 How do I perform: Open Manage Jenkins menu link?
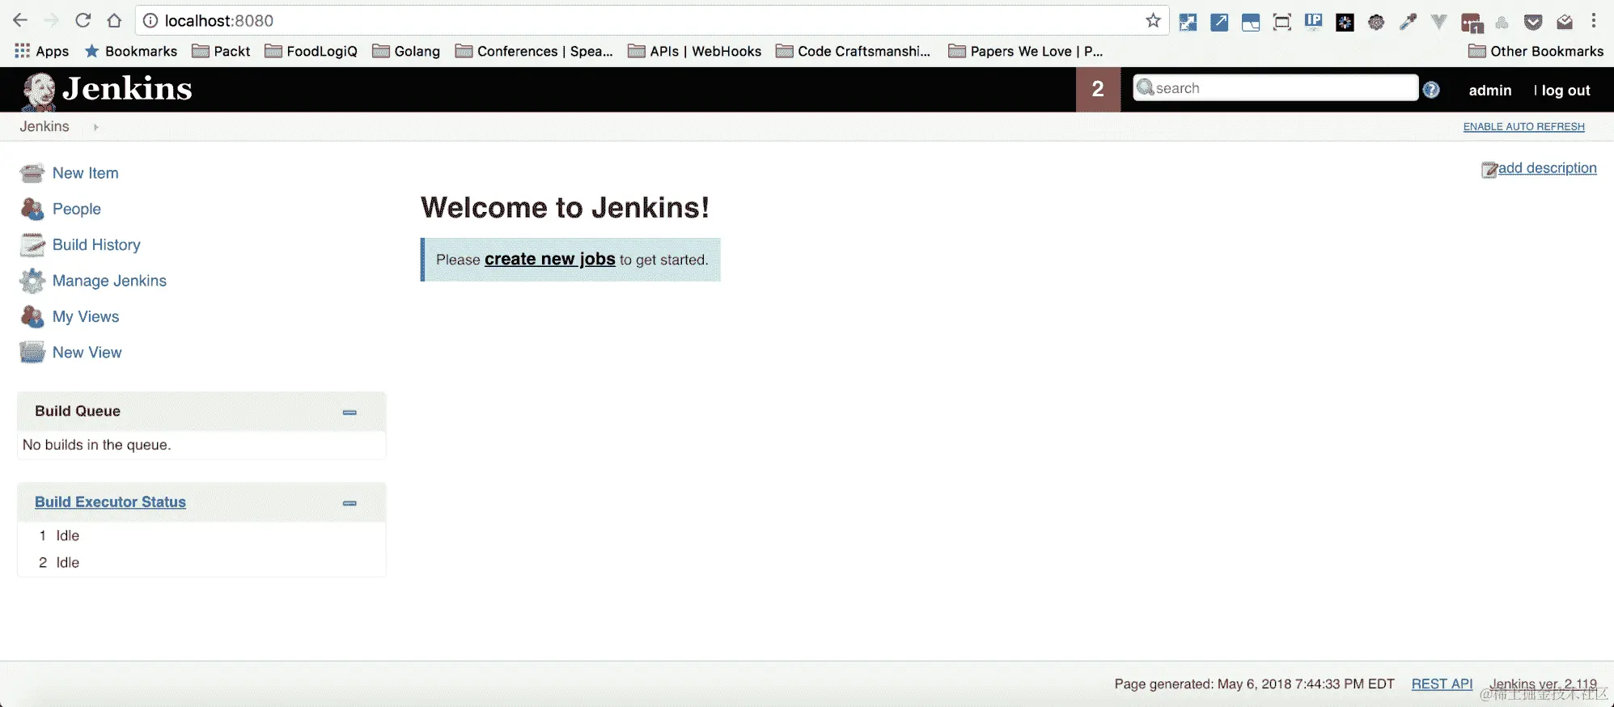click(109, 281)
